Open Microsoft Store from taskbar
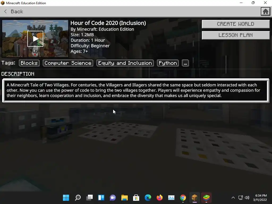The height and width of the screenshot is (204, 272). coord(136,198)
